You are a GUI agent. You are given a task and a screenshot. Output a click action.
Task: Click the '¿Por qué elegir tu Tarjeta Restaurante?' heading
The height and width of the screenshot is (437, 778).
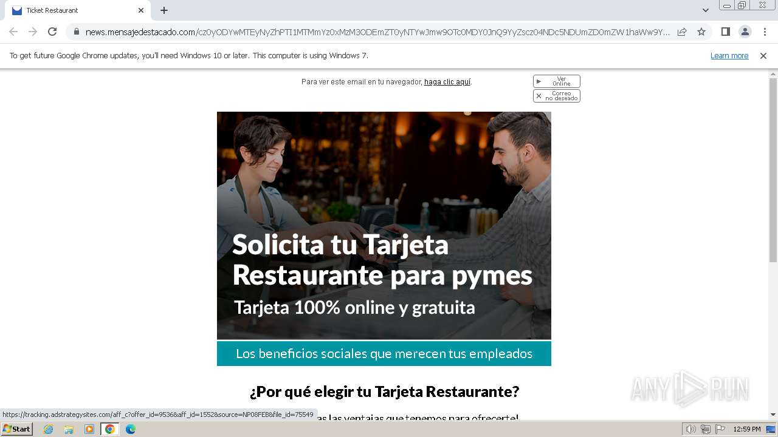(x=384, y=391)
